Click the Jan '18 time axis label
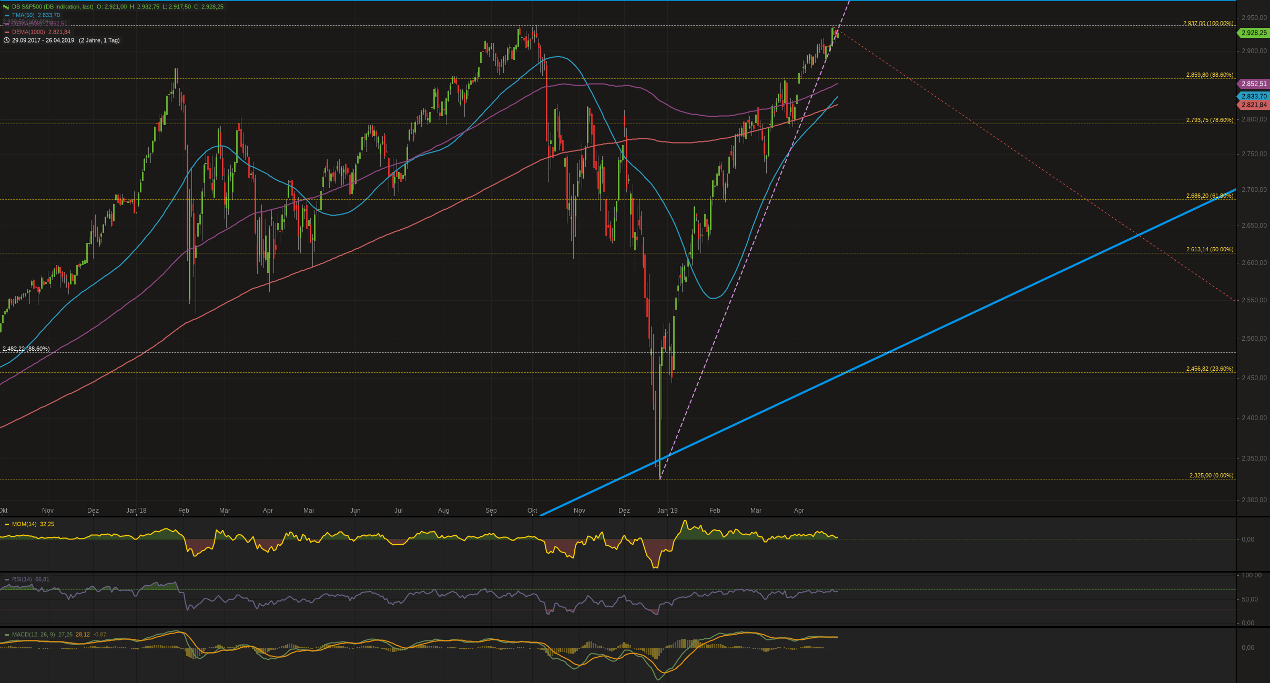Viewport: 1270px width, 683px height. [136, 511]
